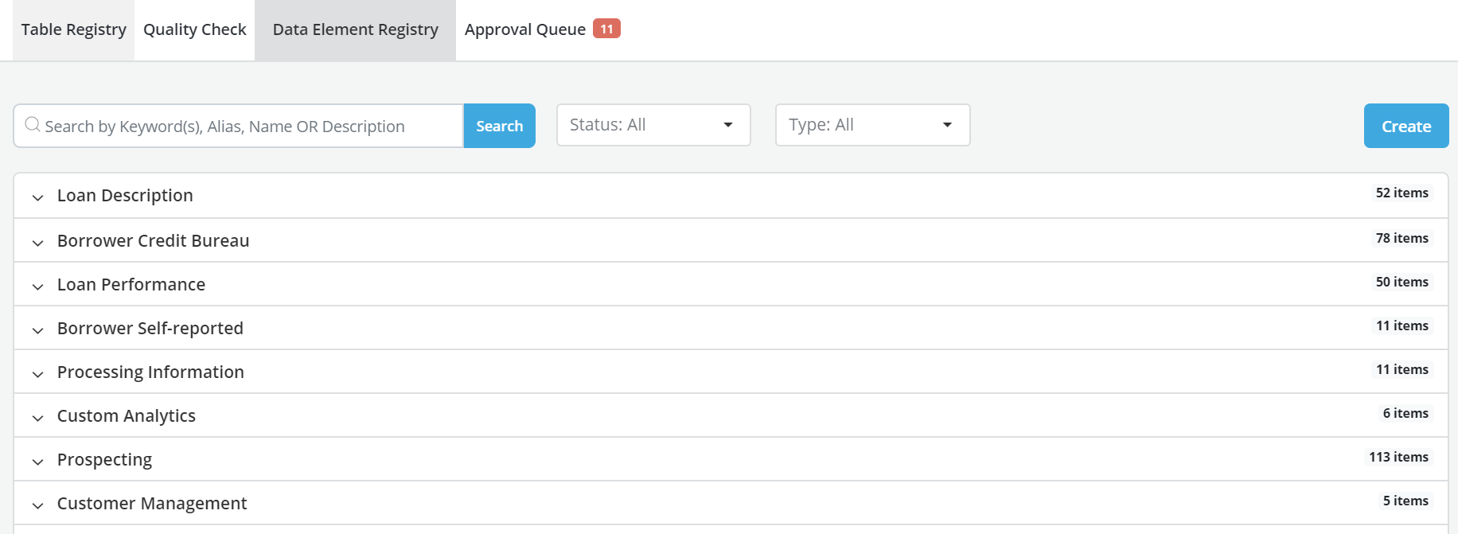1458x534 pixels.
Task: Click the magnifier icon in search box
Action: (x=33, y=125)
